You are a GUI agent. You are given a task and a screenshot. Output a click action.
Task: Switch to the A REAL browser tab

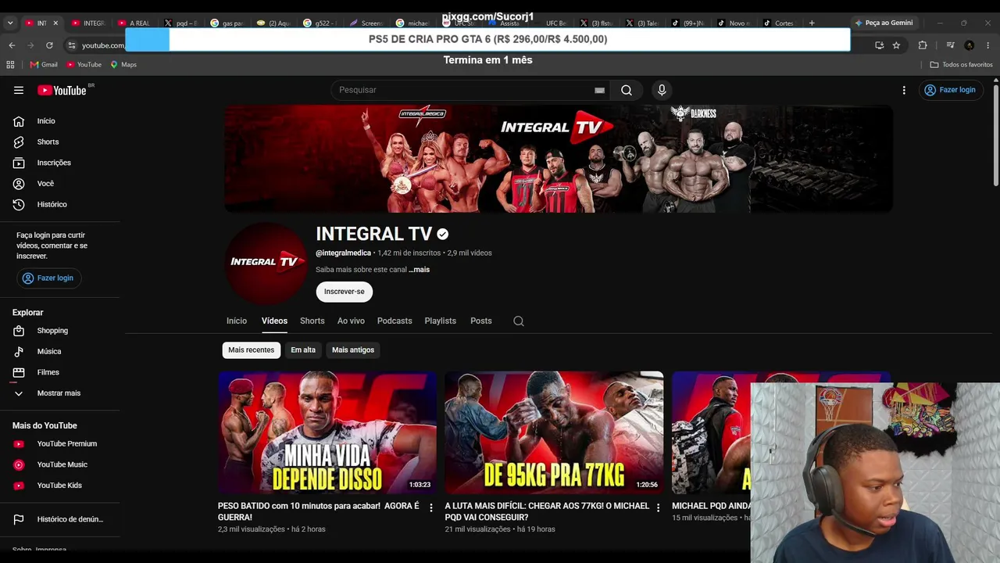click(133, 23)
